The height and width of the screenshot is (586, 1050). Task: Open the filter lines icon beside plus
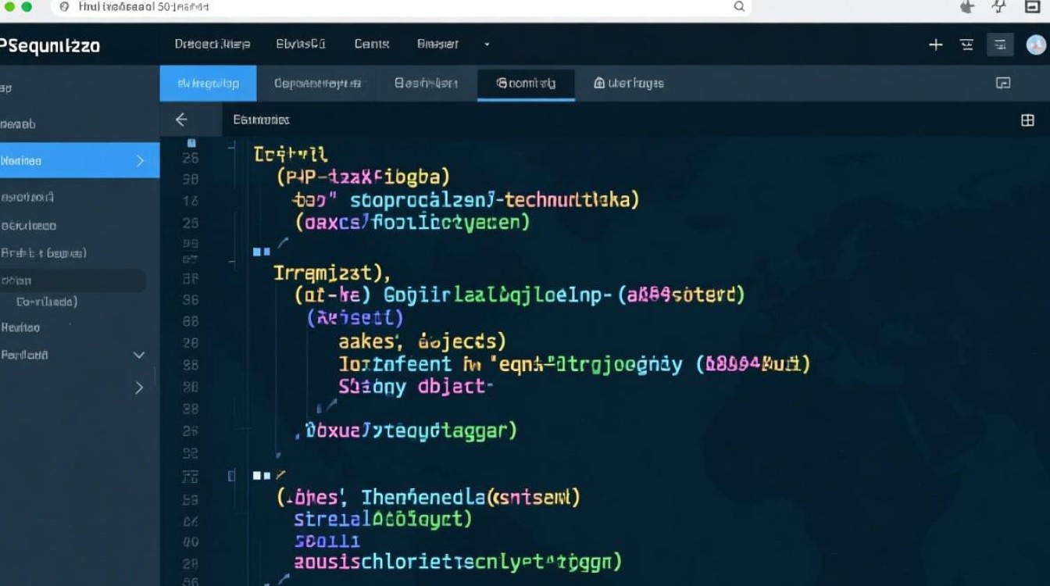point(966,45)
